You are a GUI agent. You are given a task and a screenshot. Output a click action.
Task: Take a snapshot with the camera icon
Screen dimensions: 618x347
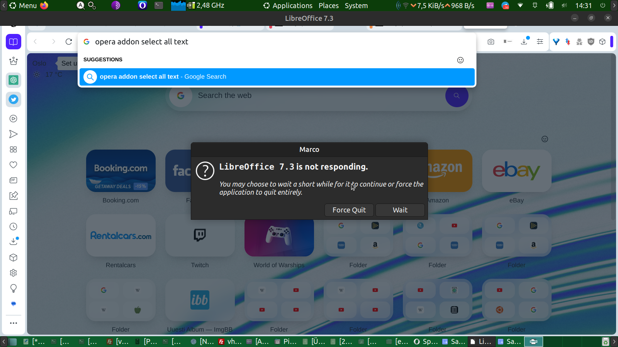pos(491,42)
